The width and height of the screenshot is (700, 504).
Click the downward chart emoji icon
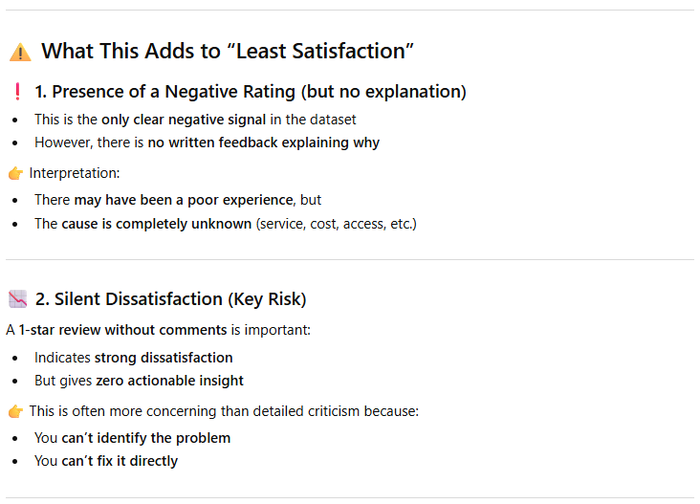(x=17, y=299)
